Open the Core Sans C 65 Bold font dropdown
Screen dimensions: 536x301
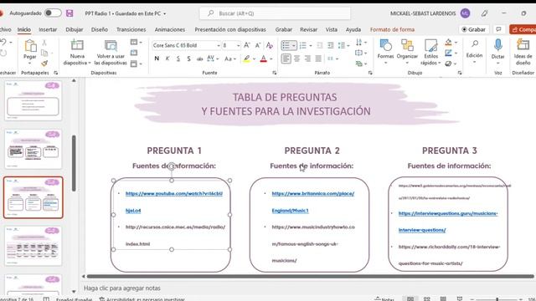click(219, 45)
